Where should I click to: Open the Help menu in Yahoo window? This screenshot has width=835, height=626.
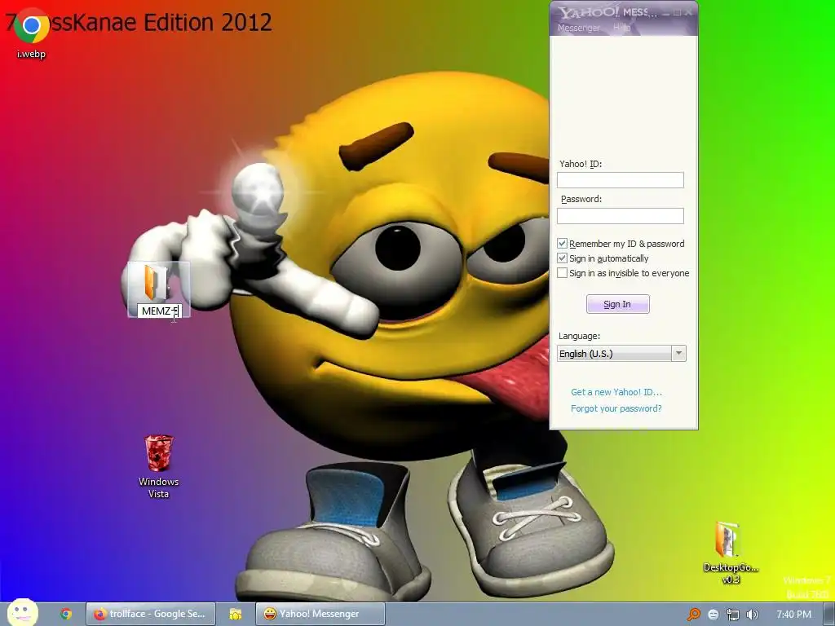[621, 27]
